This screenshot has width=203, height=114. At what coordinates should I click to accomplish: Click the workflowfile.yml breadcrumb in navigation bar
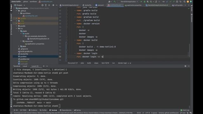click(x=46, y=2)
